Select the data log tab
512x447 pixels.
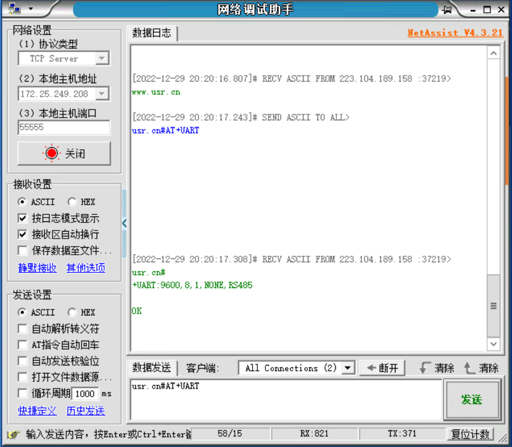[x=152, y=33]
